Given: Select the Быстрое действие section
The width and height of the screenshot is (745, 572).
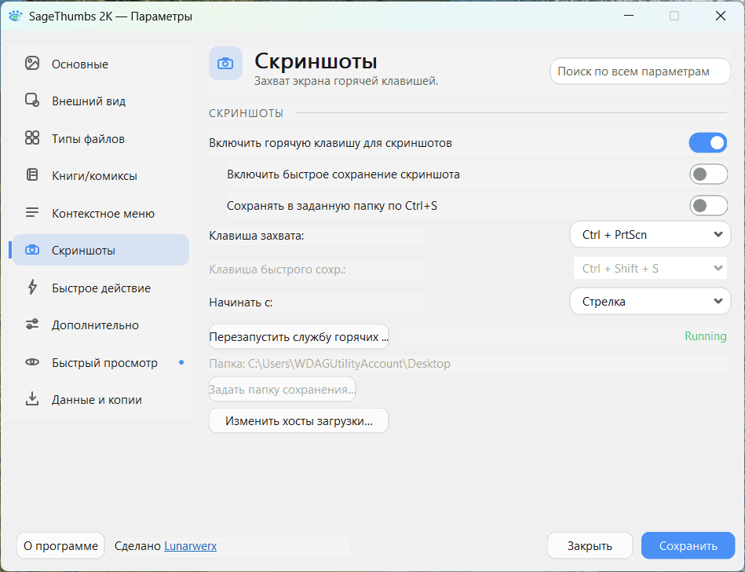Looking at the screenshot, I should tap(100, 288).
